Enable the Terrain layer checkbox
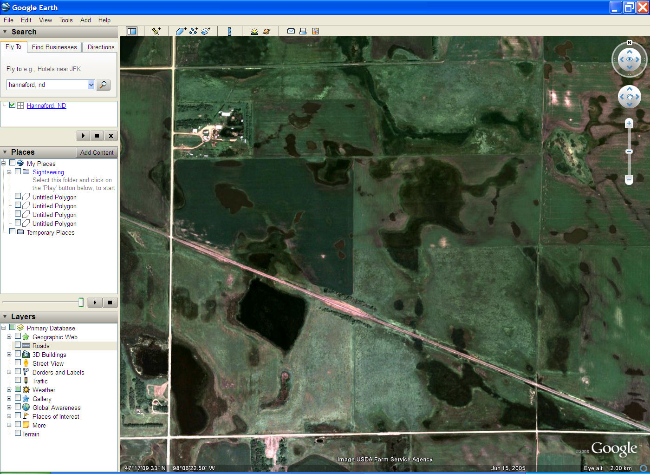Image resolution: width=650 pixels, height=474 pixels. 18,433
